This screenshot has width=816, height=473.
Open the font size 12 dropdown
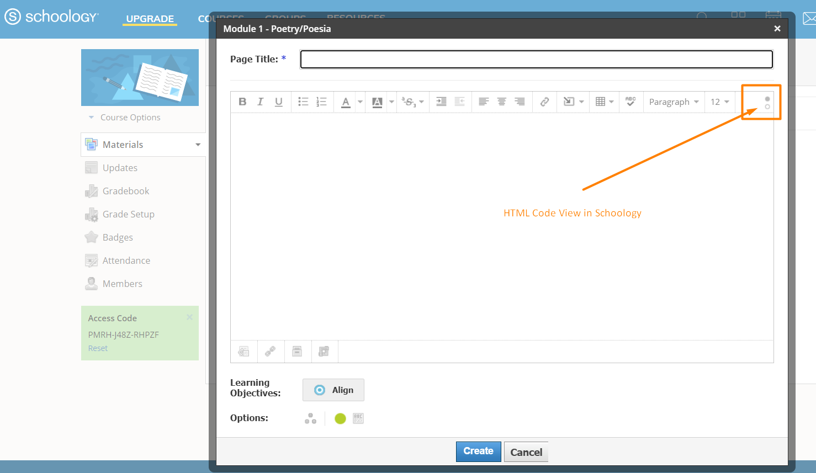[720, 102]
